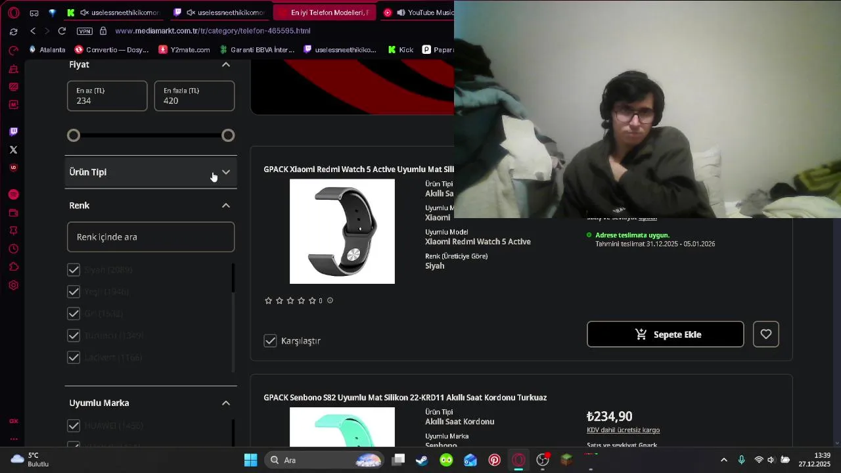Viewport: 841px width, 473px height.
Task: Open Twitch in the Opera sidebar
Action: coord(13,131)
